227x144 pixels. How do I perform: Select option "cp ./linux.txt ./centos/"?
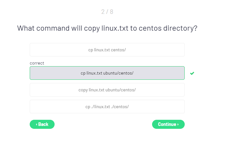point(107,107)
